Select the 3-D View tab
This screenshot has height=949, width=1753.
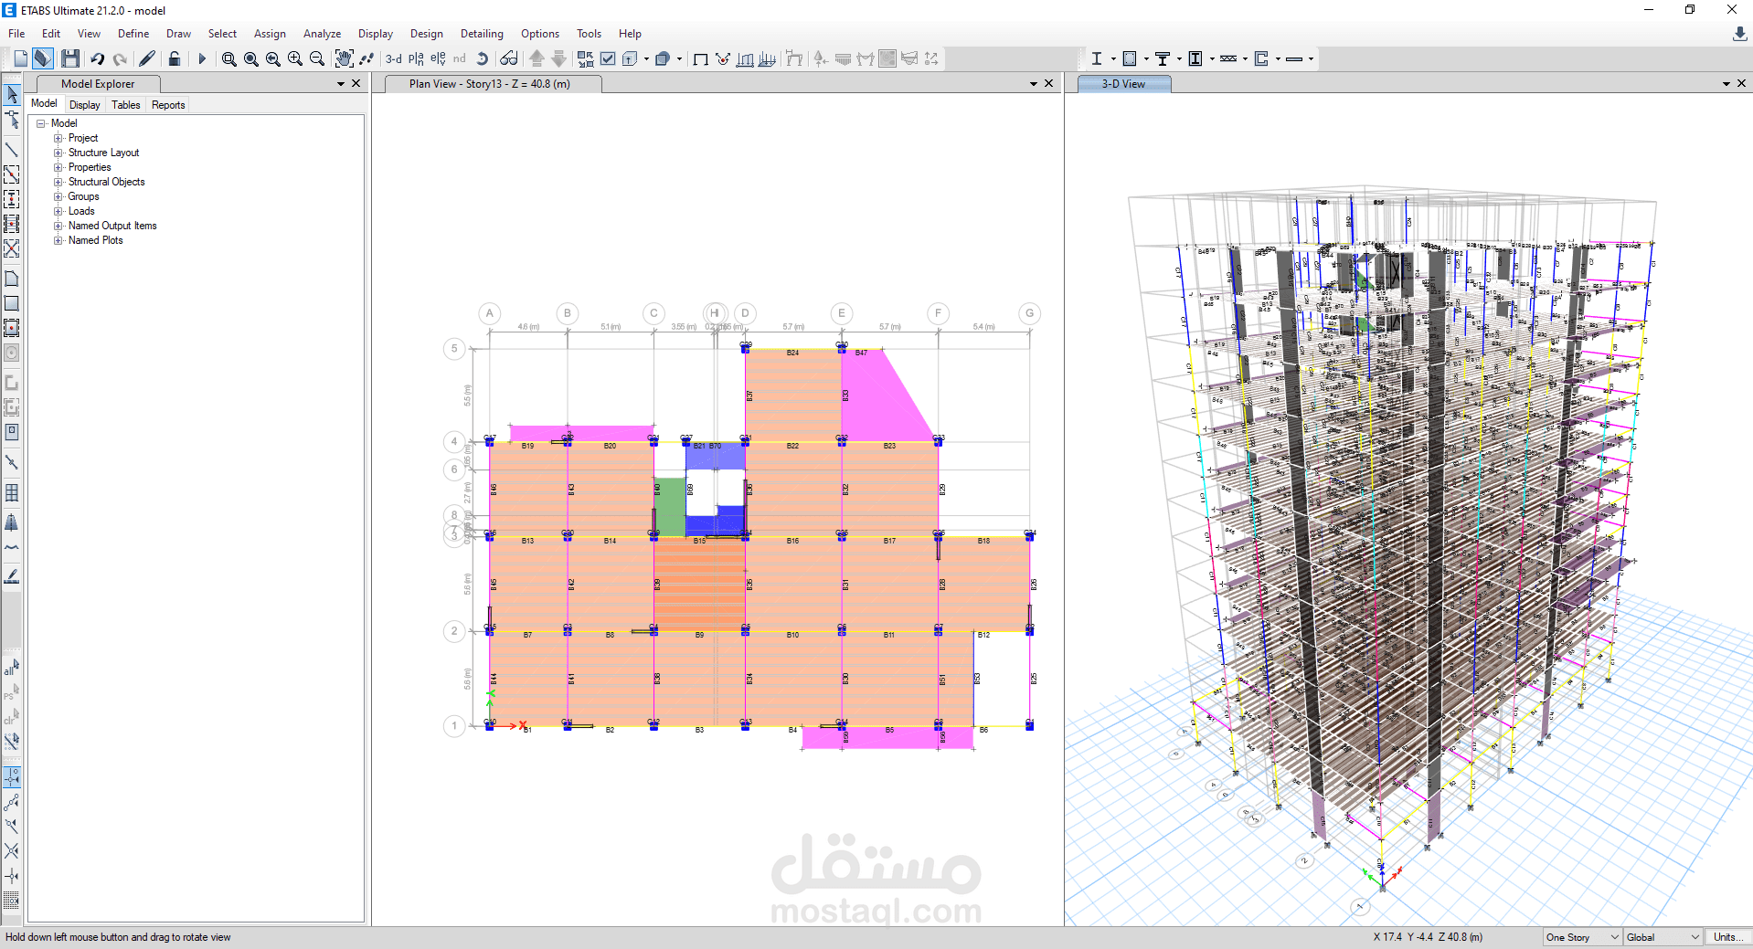(x=1123, y=84)
